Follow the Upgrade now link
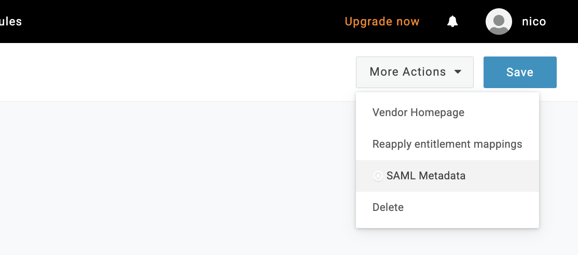 382,21
